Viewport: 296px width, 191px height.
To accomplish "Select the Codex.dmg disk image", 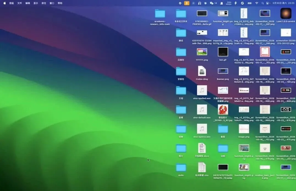I will tap(202, 71).
